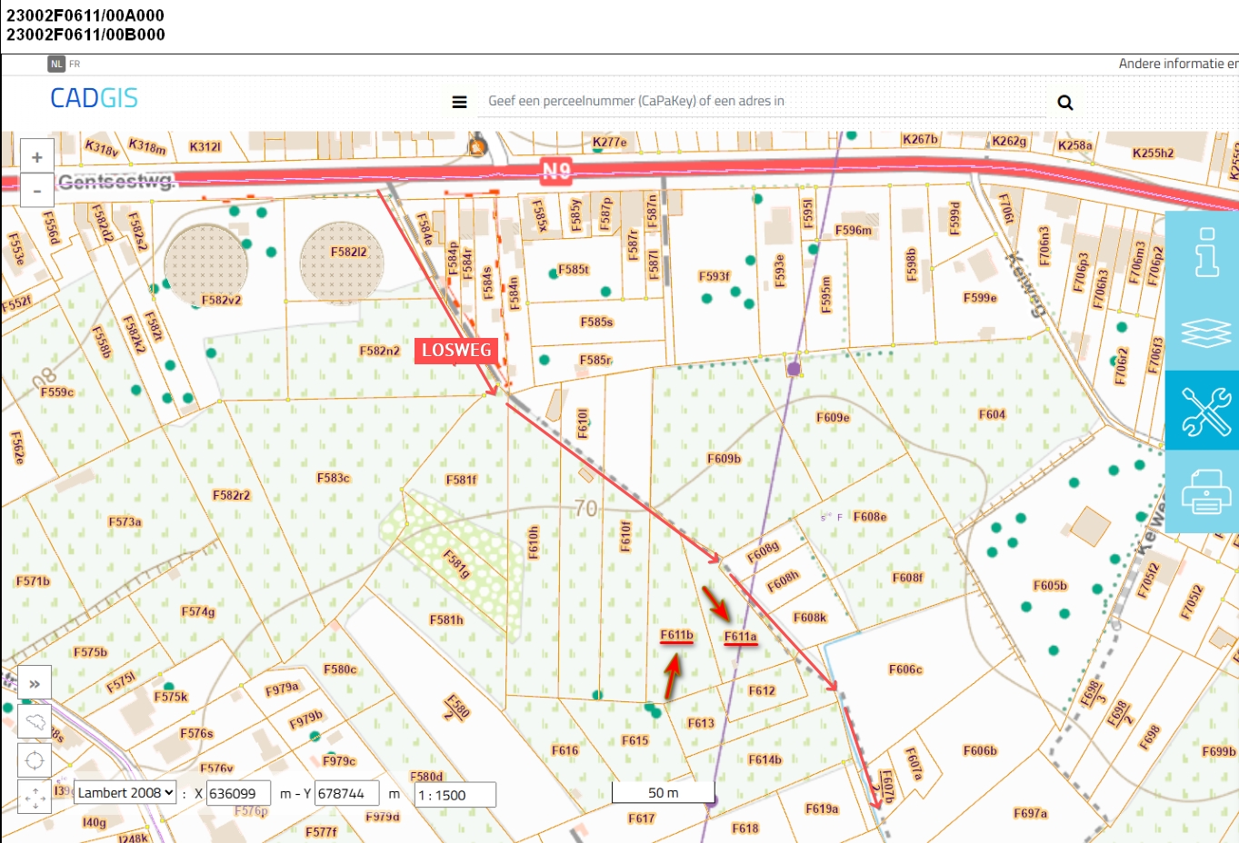This screenshot has height=843, width=1239.
Task: Click parcel label F580c
Action: [x=340, y=669]
